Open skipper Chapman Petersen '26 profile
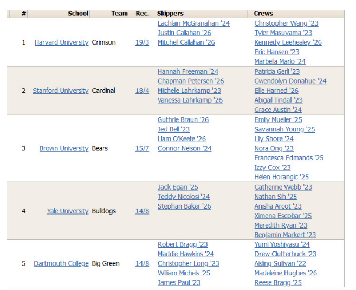Viewport: 356px width, 290px height. pyautogui.click(x=191, y=81)
